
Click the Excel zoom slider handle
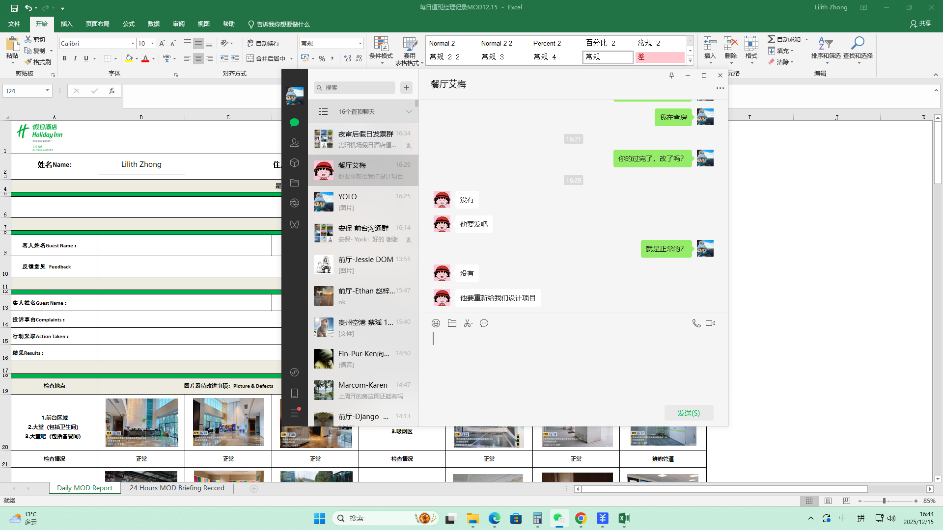tap(884, 501)
